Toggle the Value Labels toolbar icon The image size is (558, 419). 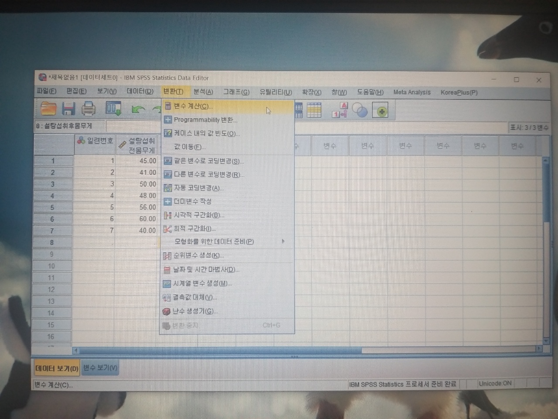pyautogui.click(x=340, y=110)
